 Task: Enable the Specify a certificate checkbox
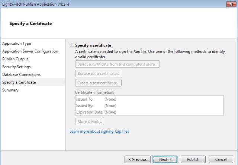[72, 45]
